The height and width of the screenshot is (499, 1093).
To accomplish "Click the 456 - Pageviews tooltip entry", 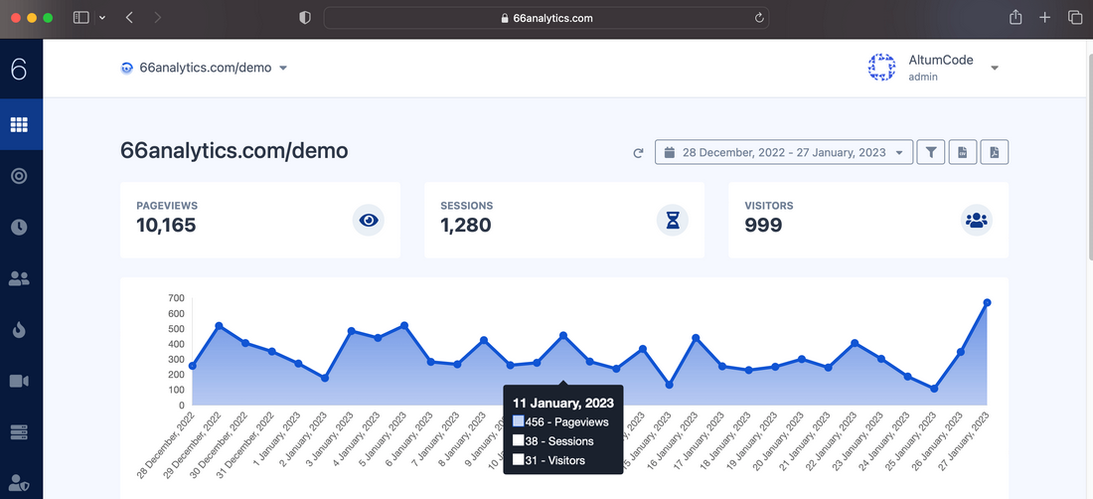I will (x=560, y=421).
